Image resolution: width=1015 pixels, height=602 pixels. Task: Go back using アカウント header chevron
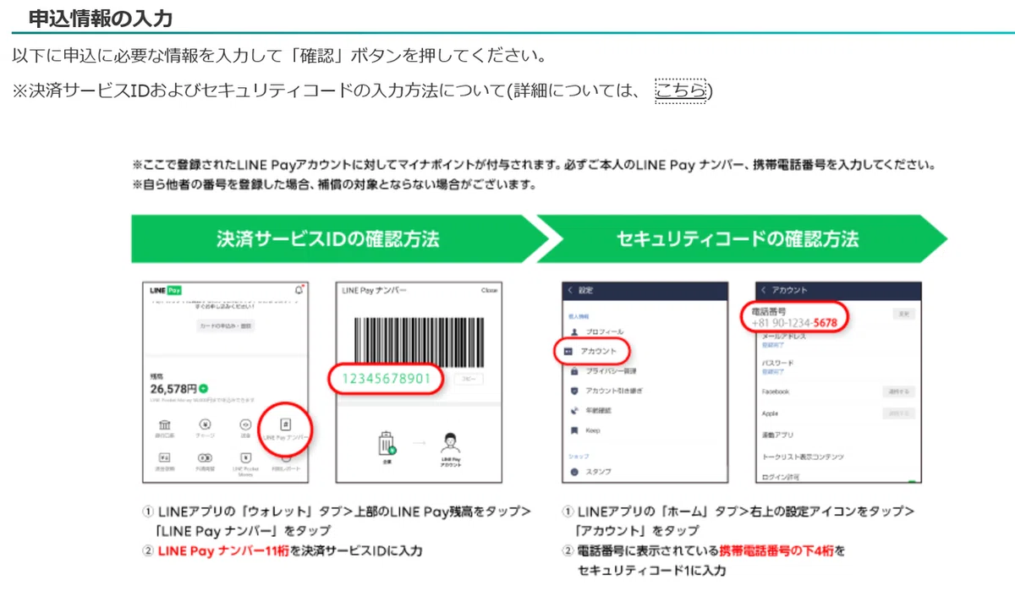(764, 290)
